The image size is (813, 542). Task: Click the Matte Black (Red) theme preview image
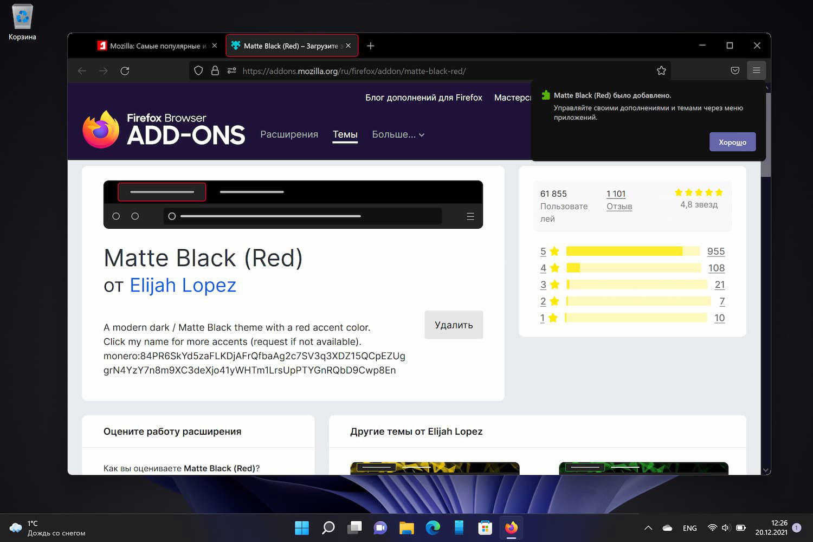(x=293, y=204)
